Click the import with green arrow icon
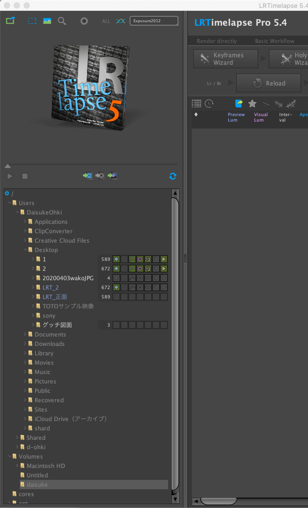Screen dimensions: 308x508 point(88,175)
